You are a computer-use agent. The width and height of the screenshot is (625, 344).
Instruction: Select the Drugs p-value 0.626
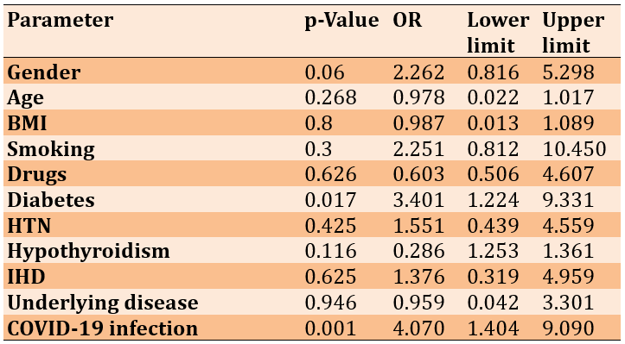click(x=330, y=174)
